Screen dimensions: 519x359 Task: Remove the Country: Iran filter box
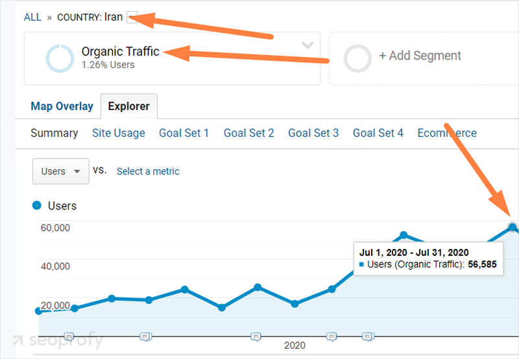pos(132,17)
